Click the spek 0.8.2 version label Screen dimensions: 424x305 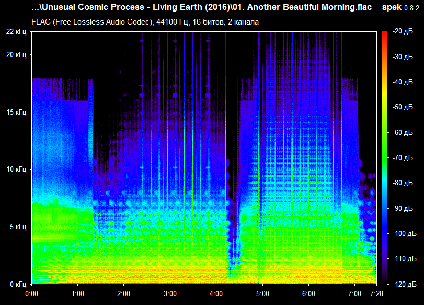(x=400, y=7)
